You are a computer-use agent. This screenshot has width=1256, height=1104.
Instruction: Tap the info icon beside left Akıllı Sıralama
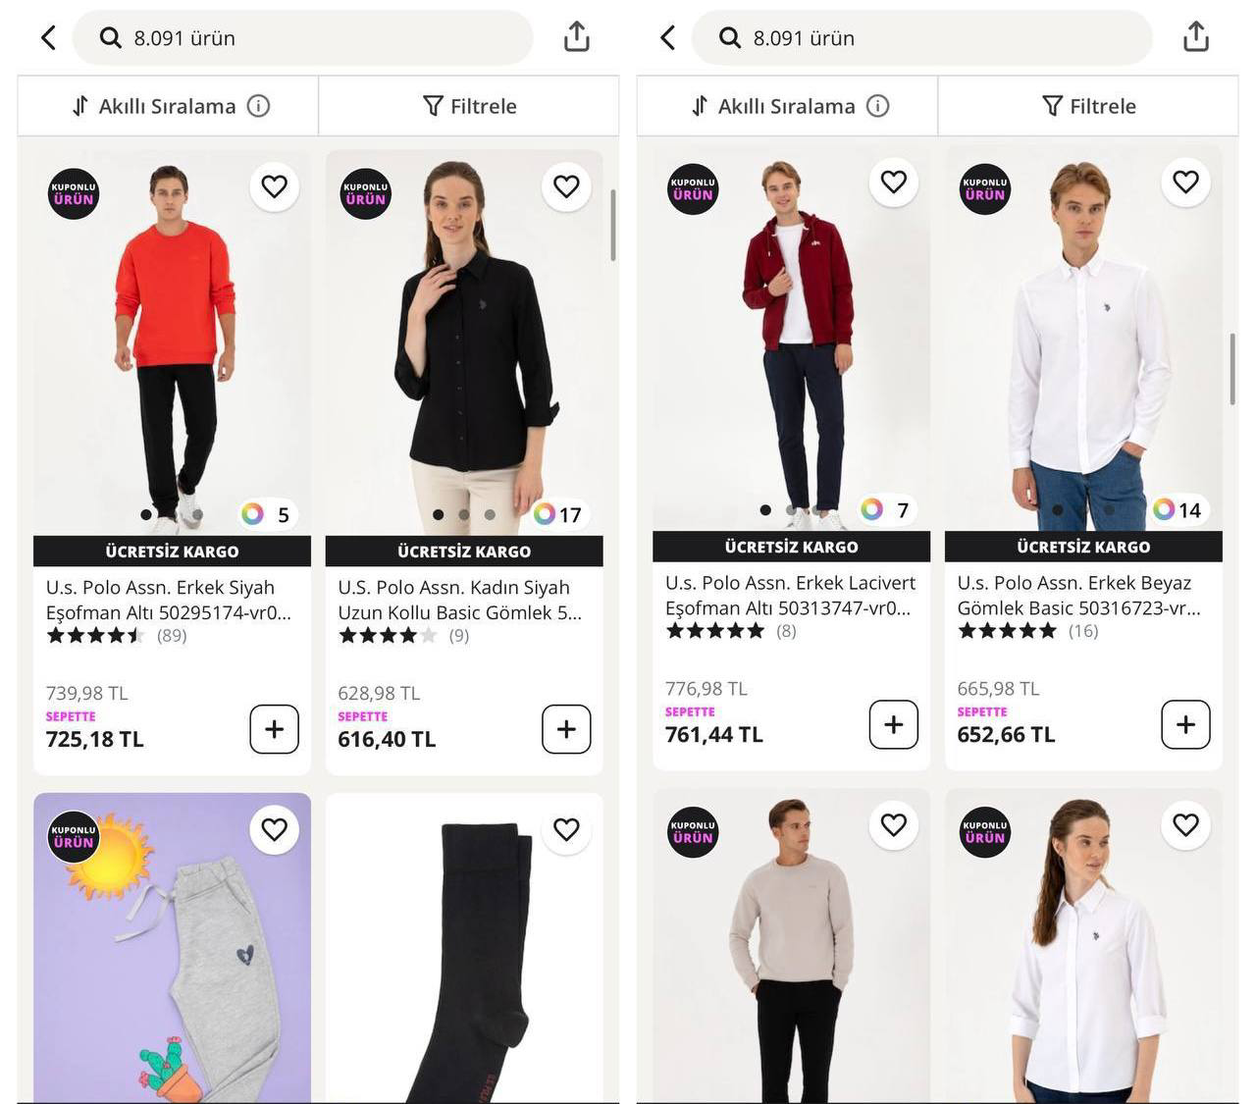click(x=258, y=106)
